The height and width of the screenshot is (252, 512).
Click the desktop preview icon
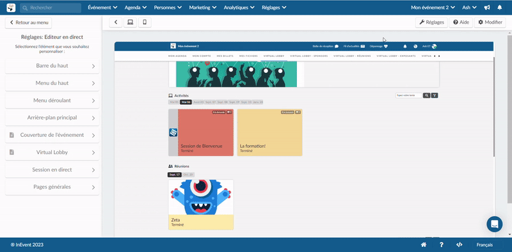(x=131, y=22)
